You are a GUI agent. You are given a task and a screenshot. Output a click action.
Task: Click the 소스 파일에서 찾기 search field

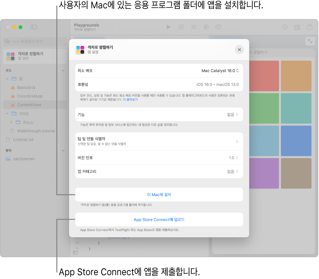click(35, 42)
